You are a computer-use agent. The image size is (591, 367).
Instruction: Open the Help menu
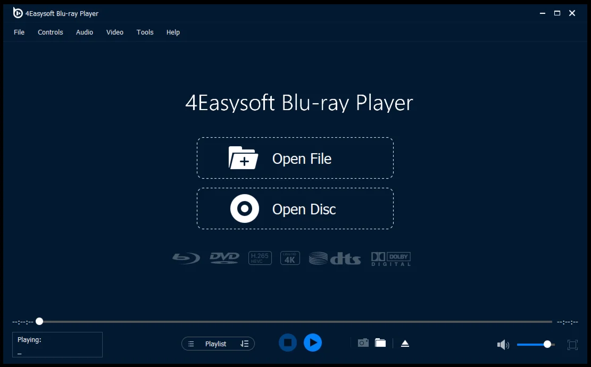coord(173,32)
